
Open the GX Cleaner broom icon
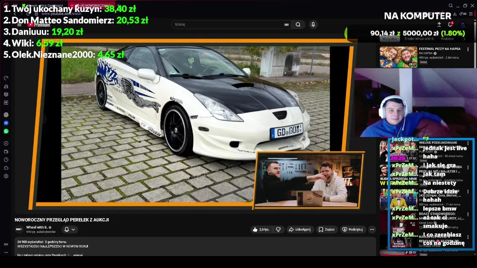coord(6,86)
